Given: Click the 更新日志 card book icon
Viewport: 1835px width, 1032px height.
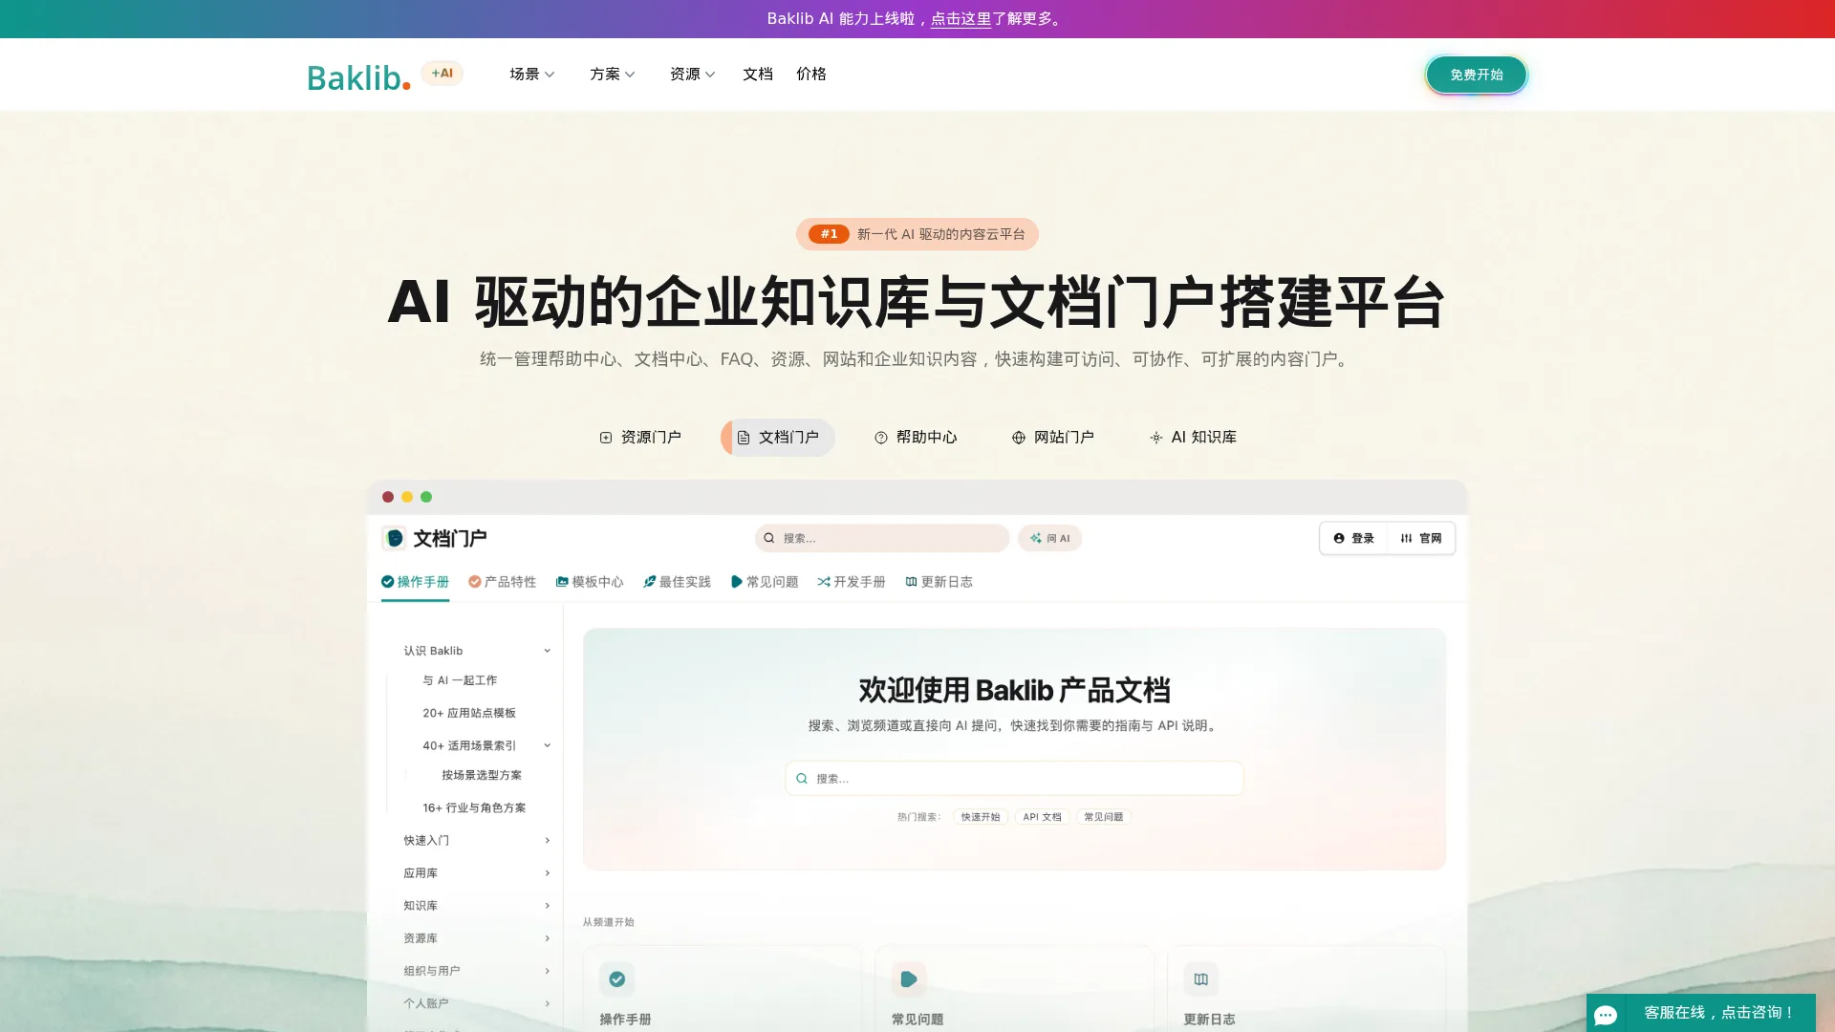Looking at the screenshot, I should point(1201,978).
